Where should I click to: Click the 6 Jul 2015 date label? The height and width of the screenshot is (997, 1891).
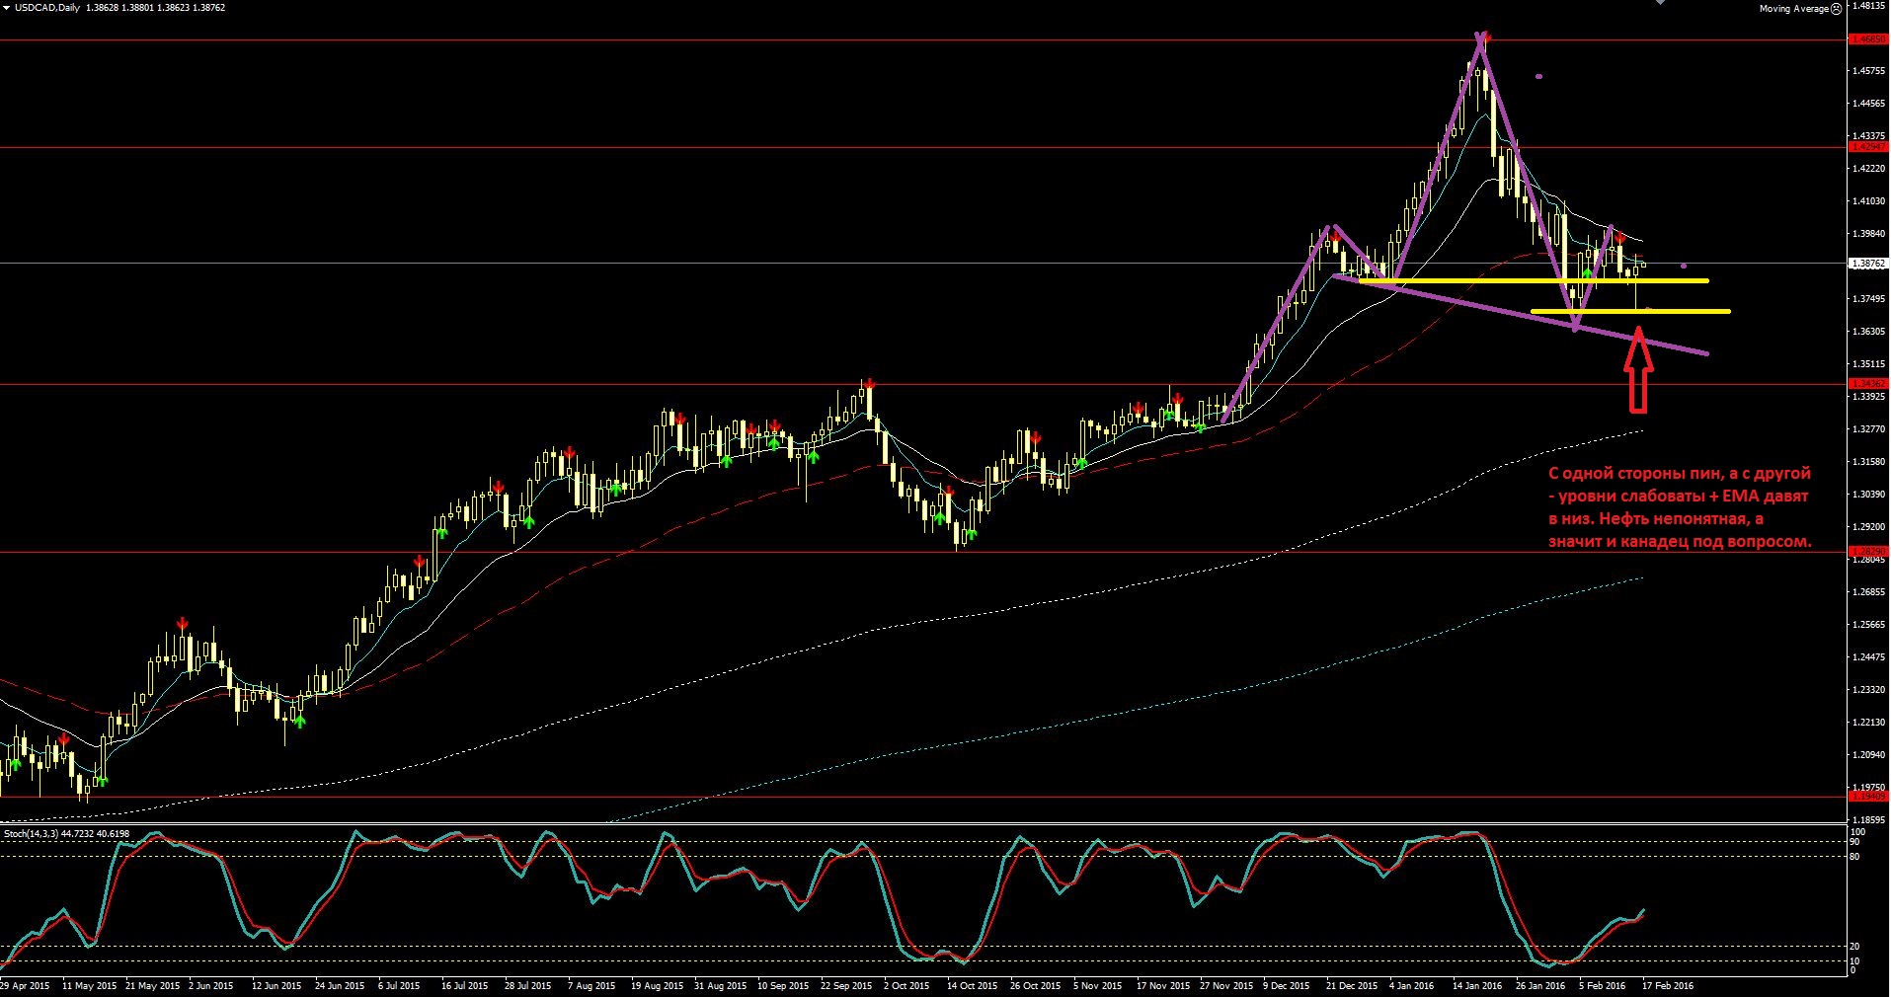pos(399,985)
